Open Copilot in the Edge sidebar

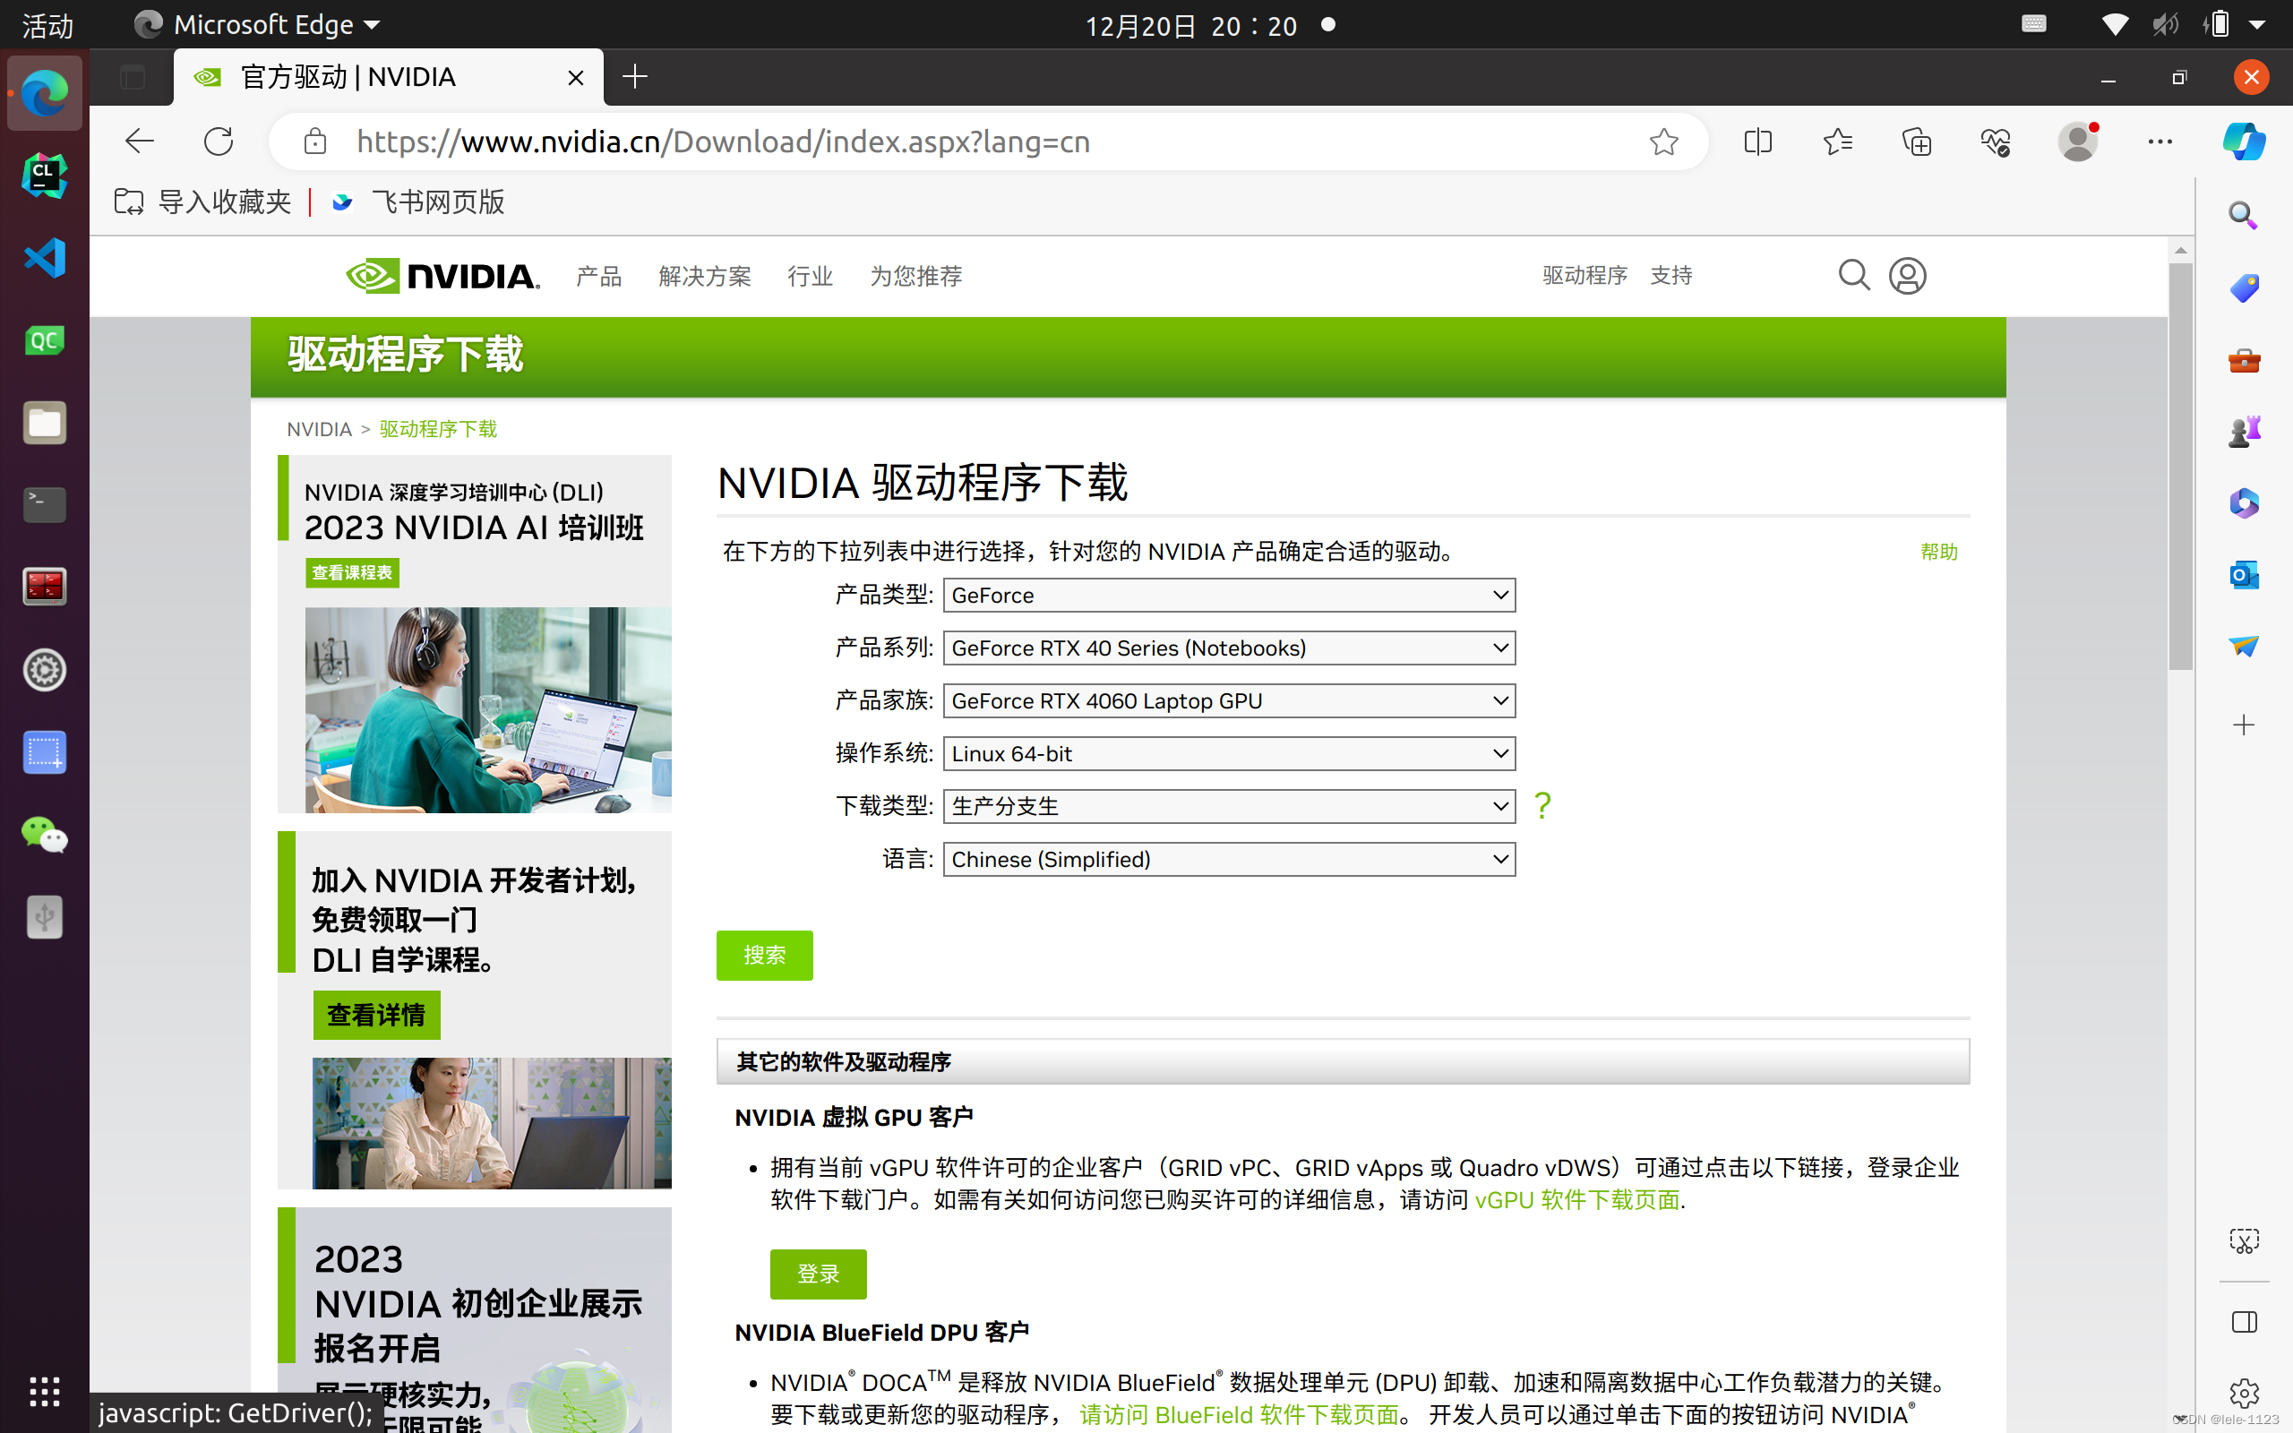2243,142
